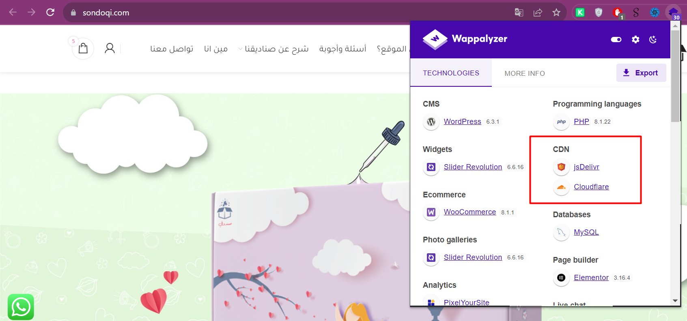Bookmark this page with the star
This screenshot has width=687, height=321.
(556, 13)
